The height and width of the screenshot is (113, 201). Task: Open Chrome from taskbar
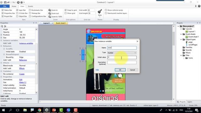(40, 110)
